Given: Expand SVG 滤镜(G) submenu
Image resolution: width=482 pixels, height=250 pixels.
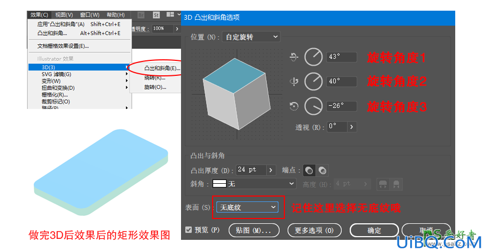Looking at the screenshot, I should [79, 74].
